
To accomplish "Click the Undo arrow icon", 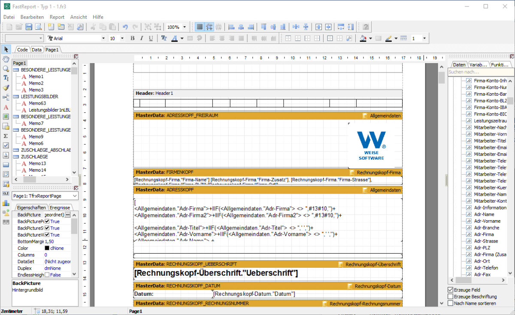I will point(125,27).
